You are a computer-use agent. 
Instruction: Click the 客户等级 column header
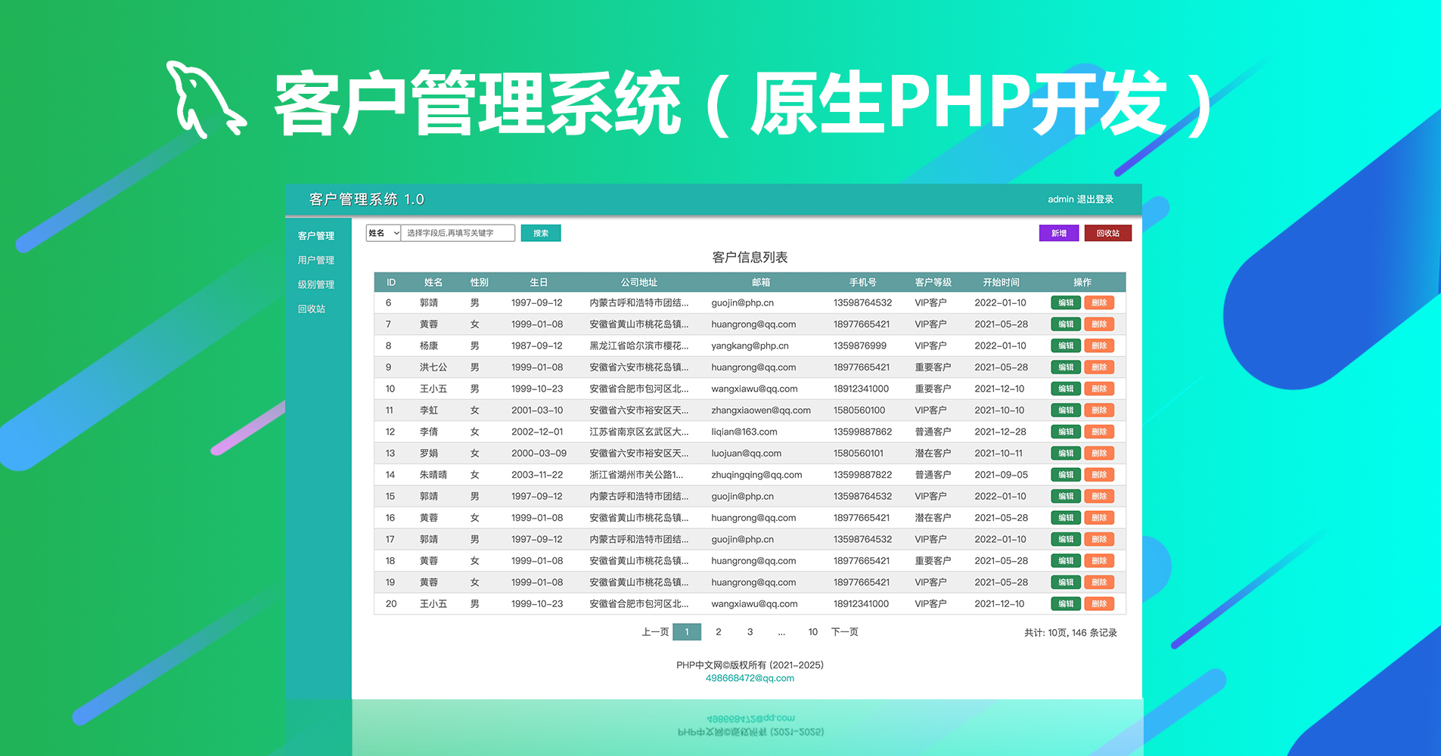[933, 282]
